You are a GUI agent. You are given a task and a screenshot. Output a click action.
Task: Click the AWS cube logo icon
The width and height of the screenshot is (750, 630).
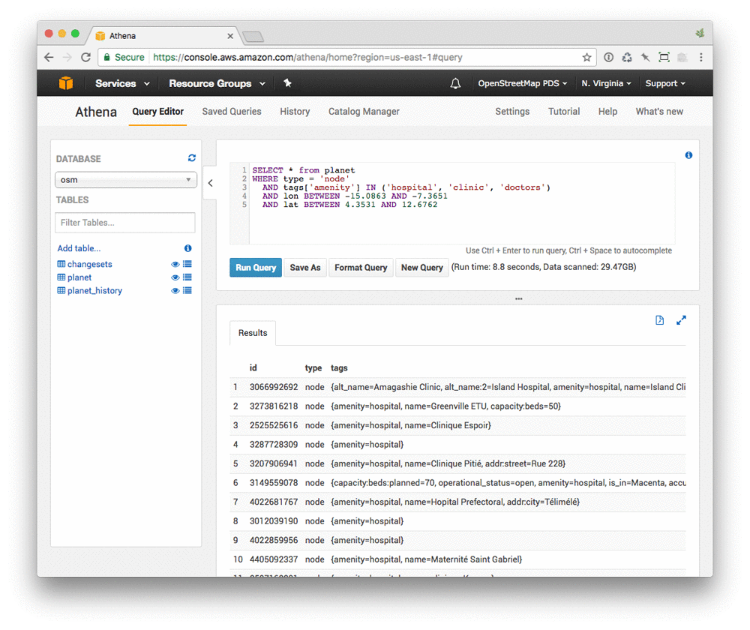[66, 83]
